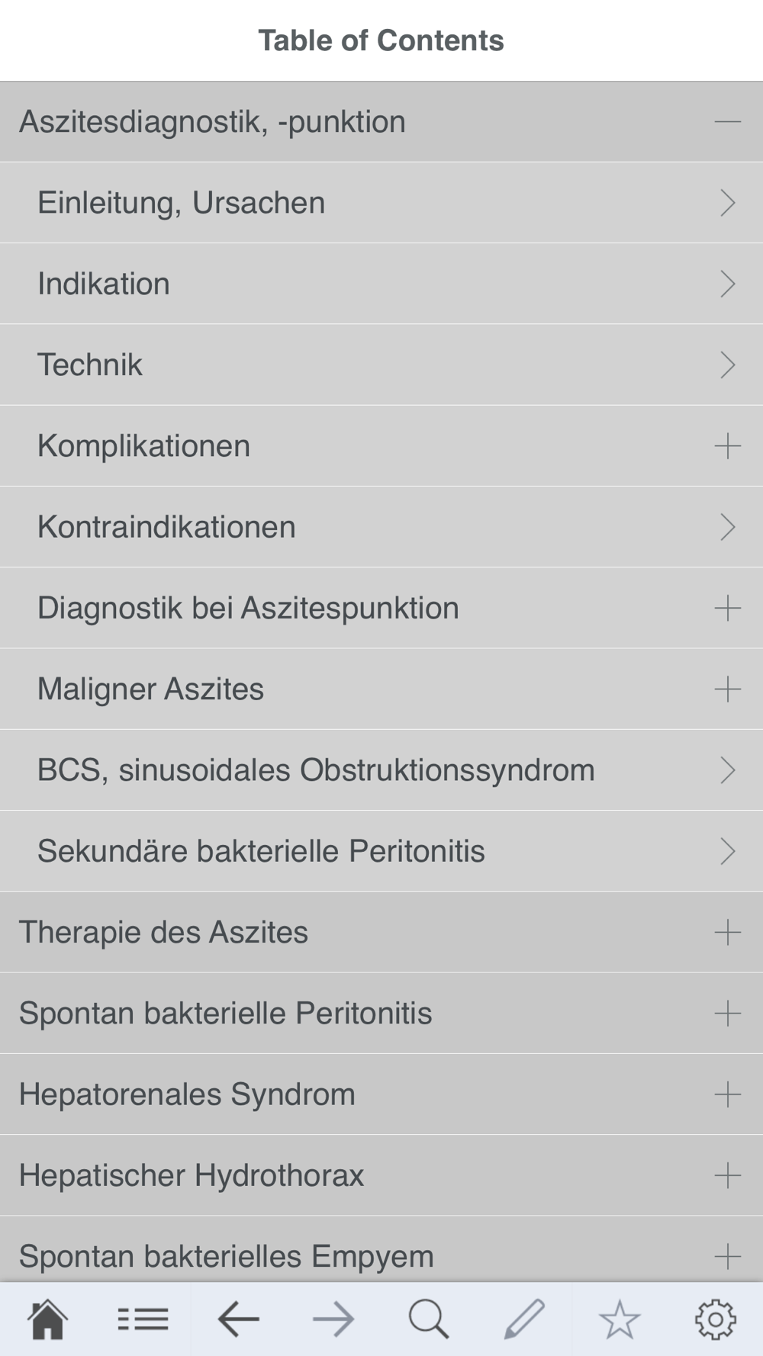Viewport: 763px width, 1356px height.
Task: Open BCS, sinusoidales Obstruktionssyndrom
Action: pos(381,770)
